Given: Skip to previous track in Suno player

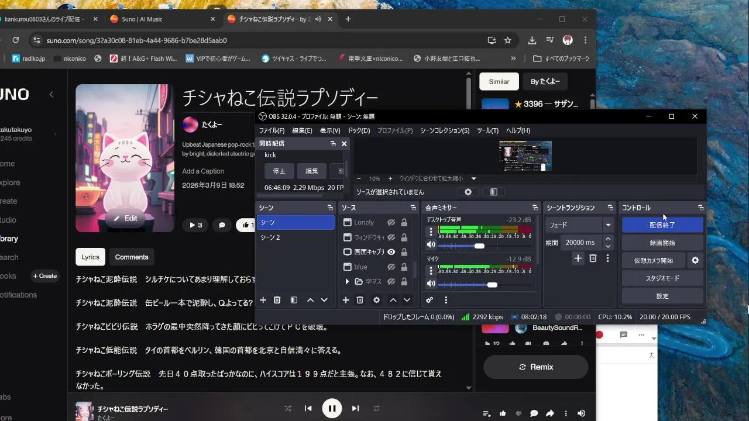Looking at the screenshot, I should (x=308, y=408).
